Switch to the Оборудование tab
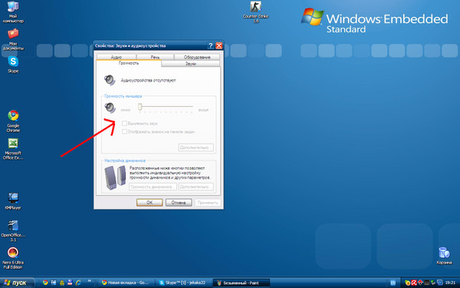 197,57
